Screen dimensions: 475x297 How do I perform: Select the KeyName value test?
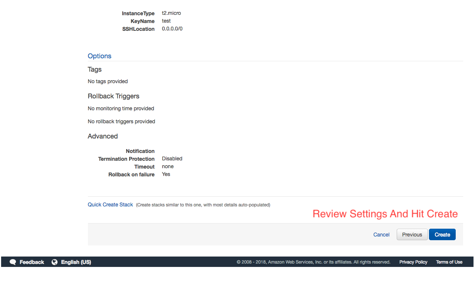[x=166, y=21]
